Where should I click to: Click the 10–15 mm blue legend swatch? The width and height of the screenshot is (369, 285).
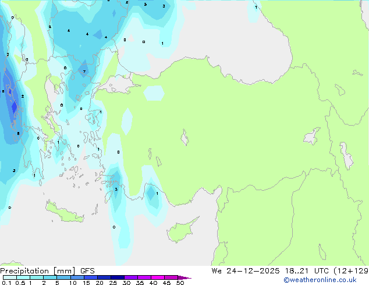(x=77, y=277)
